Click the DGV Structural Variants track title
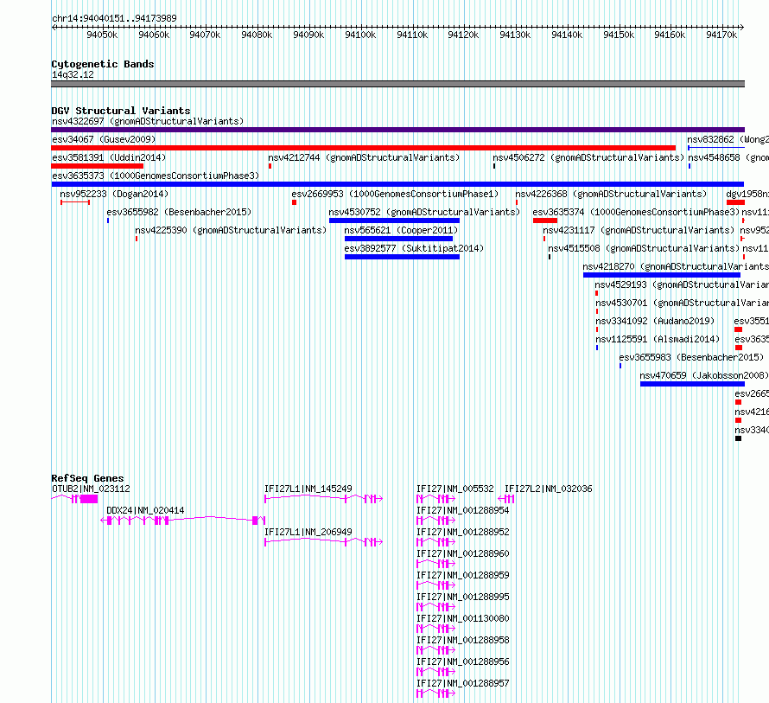Viewport: 769px width, 703px height. pos(121,111)
